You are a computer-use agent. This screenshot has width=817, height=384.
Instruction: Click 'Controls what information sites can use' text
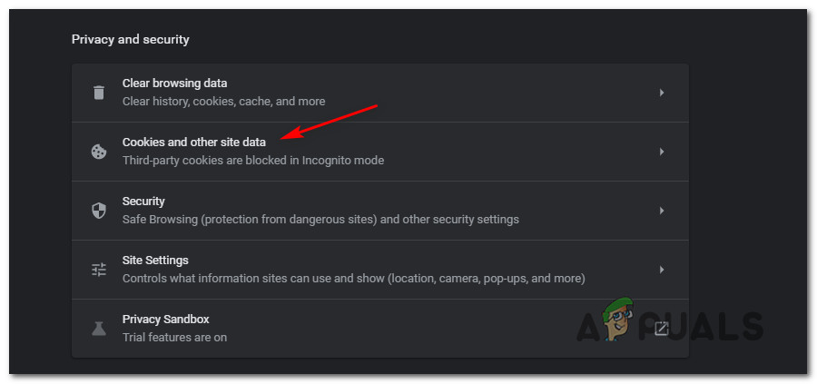coord(353,279)
